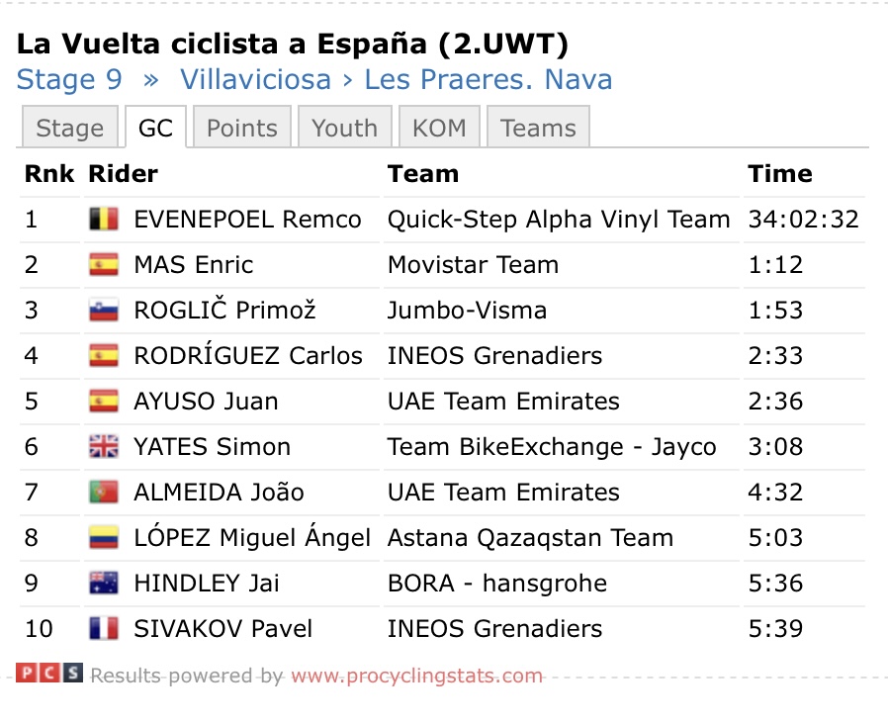Click the Slovenian flag next to Roglič
The image size is (888, 724).
[x=104, y=311]
